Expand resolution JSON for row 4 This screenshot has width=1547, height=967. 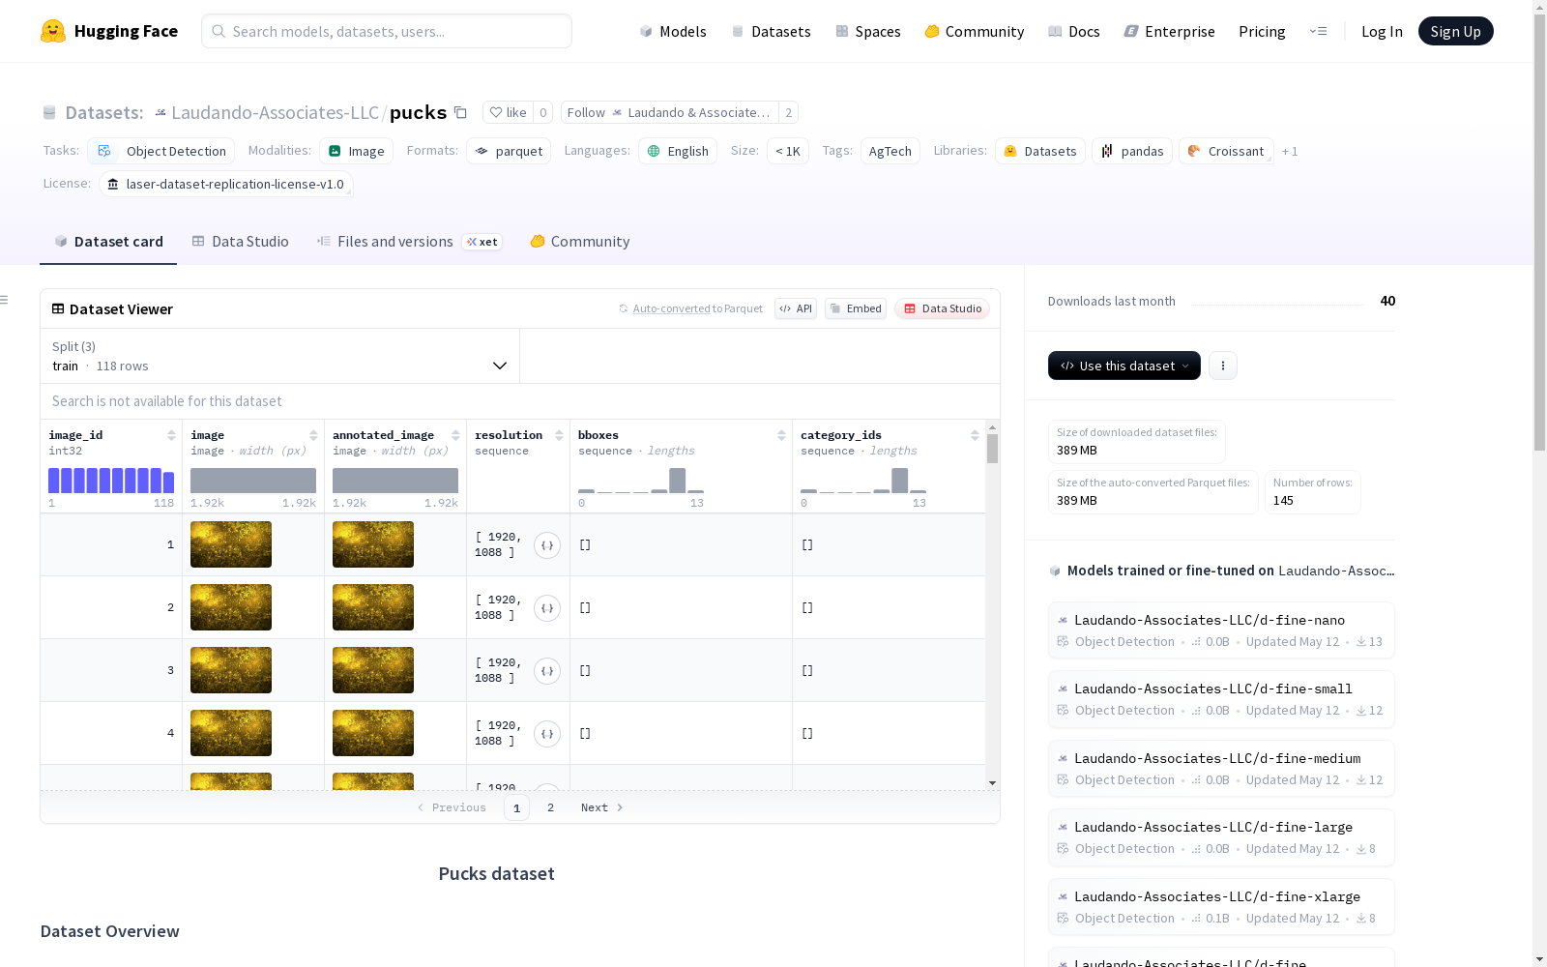pyautogui.click(x=547, y=734)
